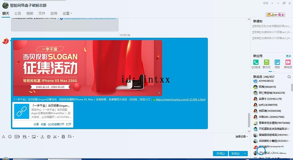Screen dimensions: 293x160
Task: Open the dropdown next to 举报
Action: click(272, 3)
